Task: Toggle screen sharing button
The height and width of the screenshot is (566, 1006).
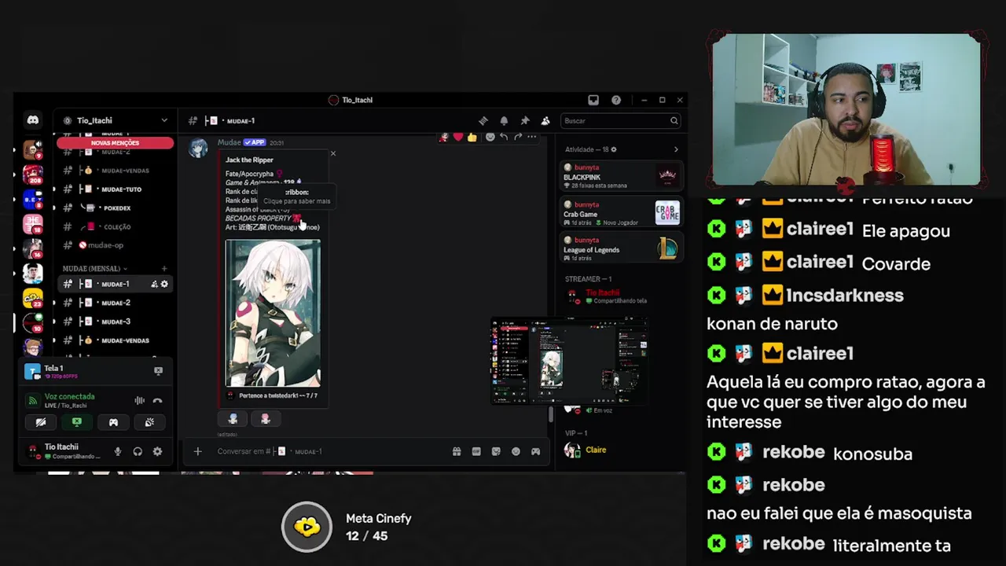Action: click(77, 422)
